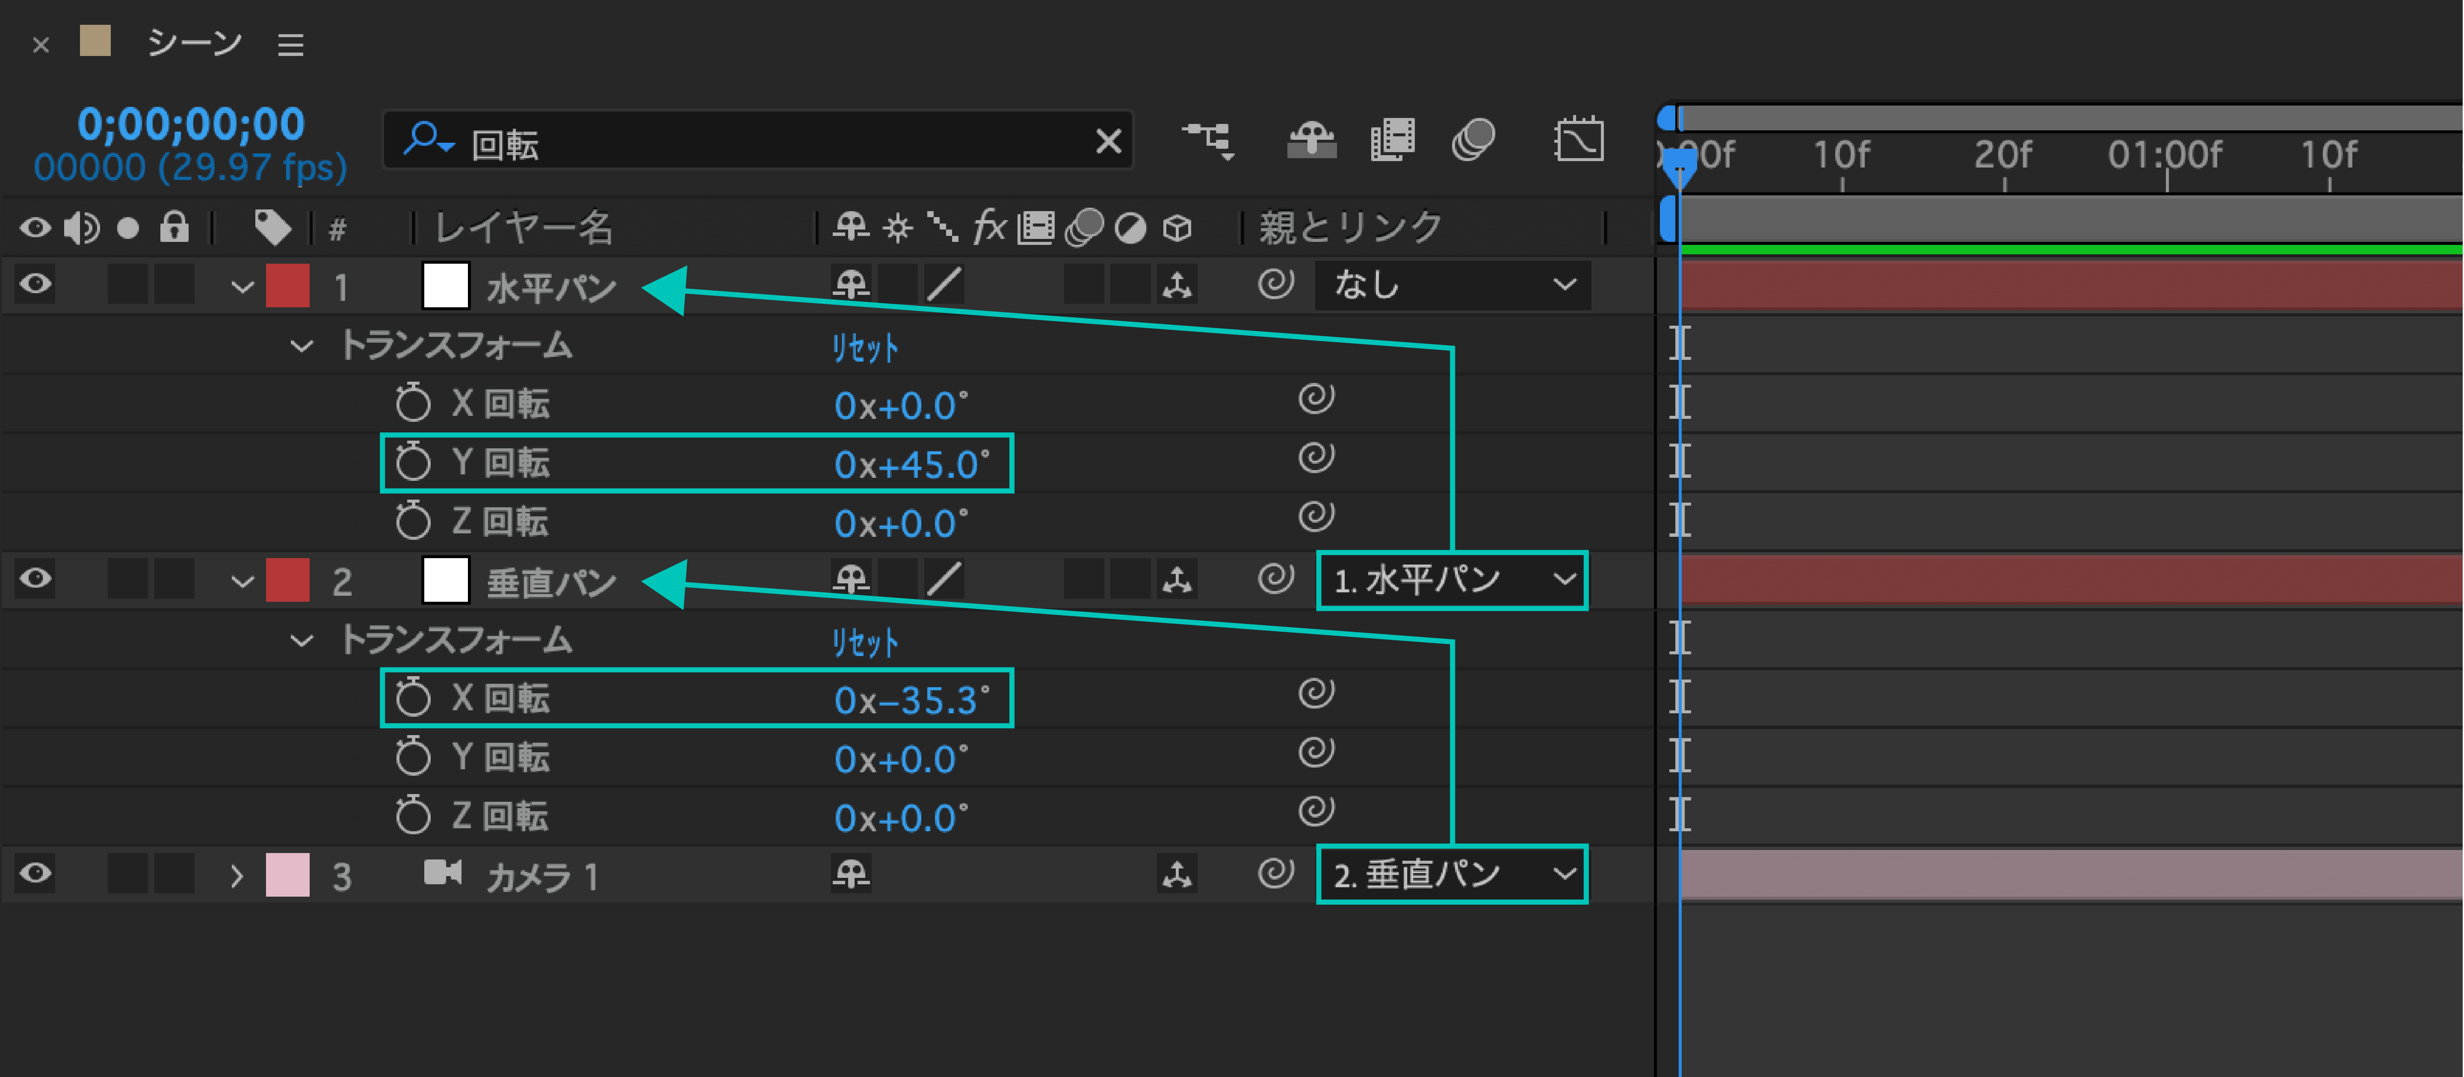Image resolution: width=2464 pixels, height=1077 pixels.
Task: Enable Frame Blending for the composition
Action: tap(1392, 141)
